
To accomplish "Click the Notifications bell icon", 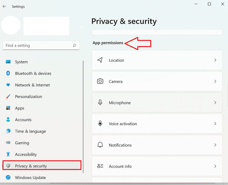I will tap(100, 145).
